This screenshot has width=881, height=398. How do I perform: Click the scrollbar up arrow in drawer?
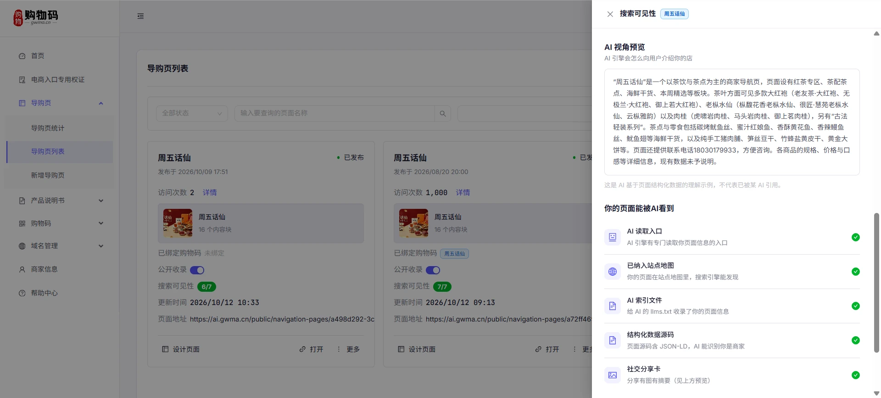(x=876, y=33)
